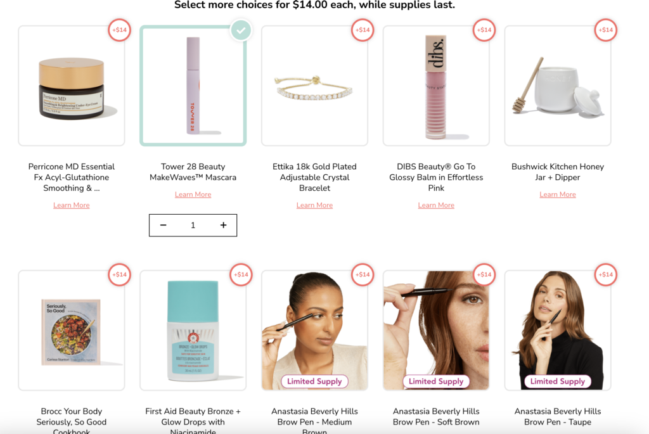Open Learn More for Tower 28 Mascara

[193, 195]
